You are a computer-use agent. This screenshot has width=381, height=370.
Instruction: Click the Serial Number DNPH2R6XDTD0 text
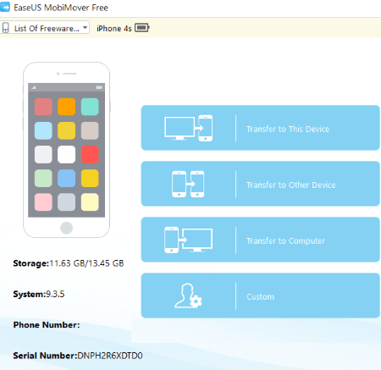pos(78,356)
